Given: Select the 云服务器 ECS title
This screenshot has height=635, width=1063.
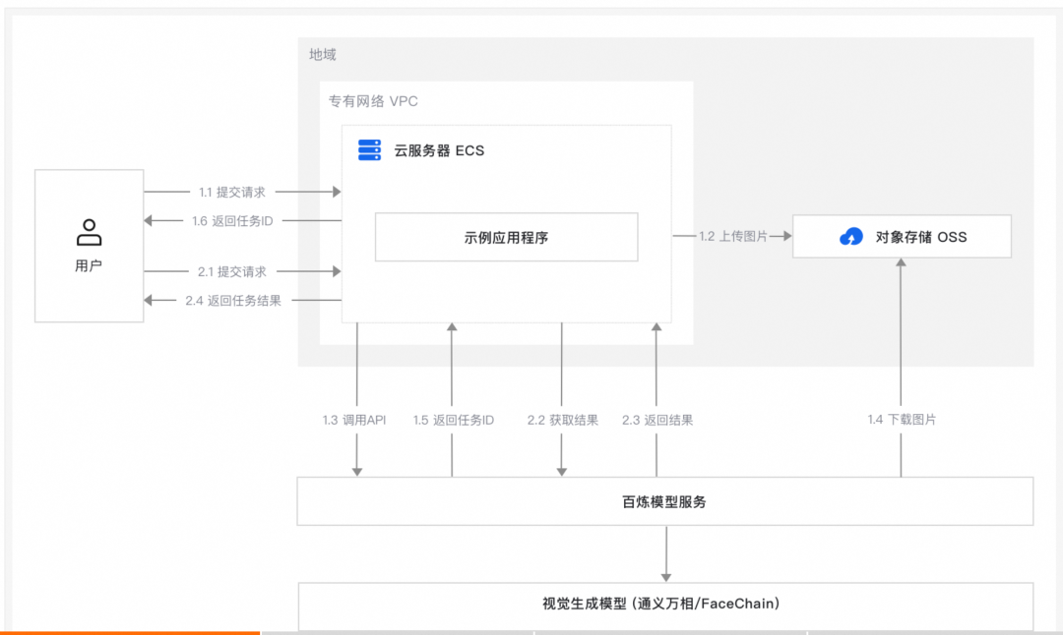Looking at the screenshot, I should click(x=439, y=150).
